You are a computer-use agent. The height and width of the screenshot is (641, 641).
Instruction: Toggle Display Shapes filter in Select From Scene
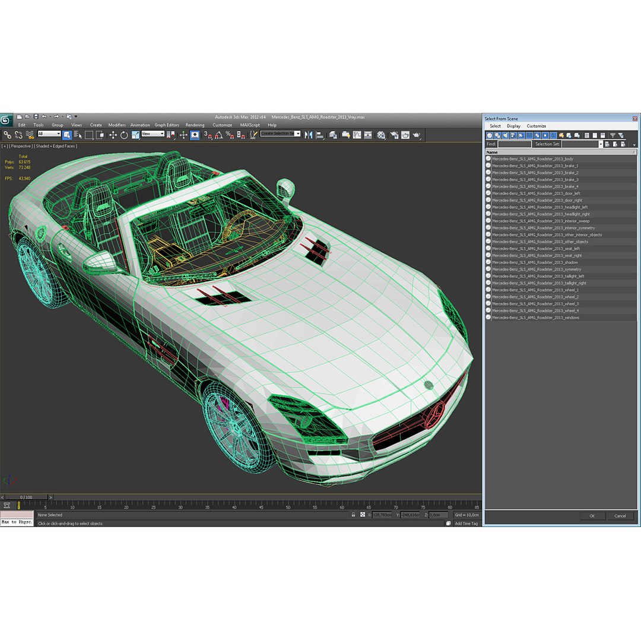[497, 135]
